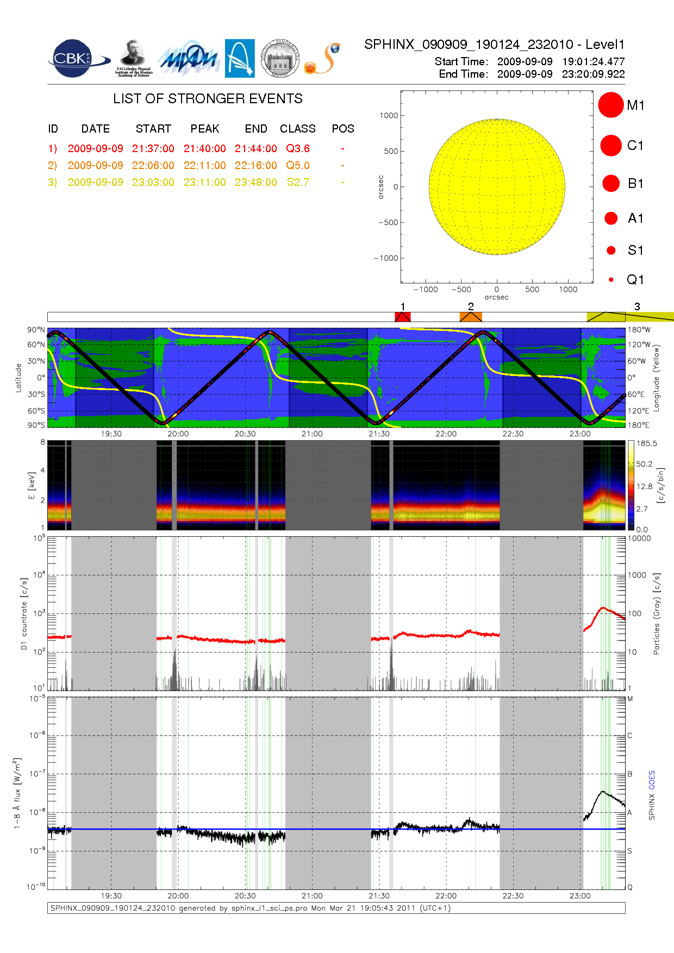
Task: Click the generated-by footer text line
Action: point(251,908)
